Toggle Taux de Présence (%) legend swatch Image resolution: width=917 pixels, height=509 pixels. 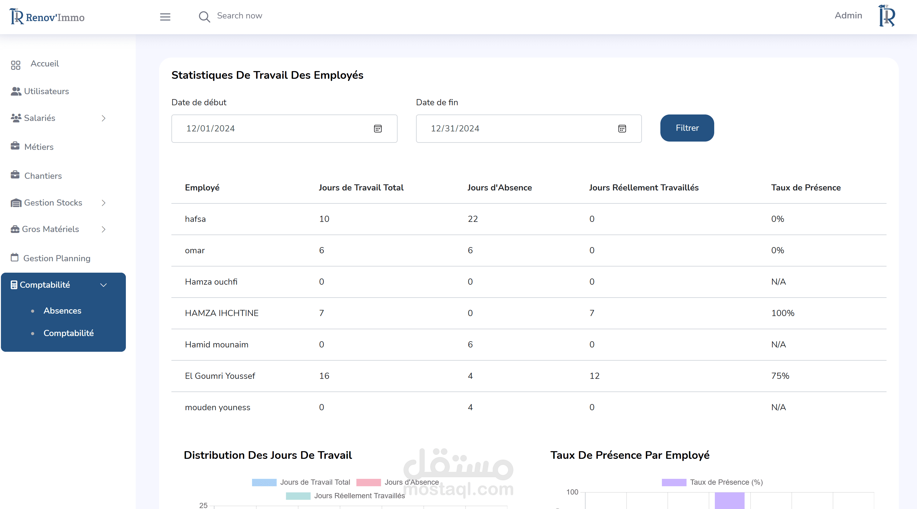tap(674, 482)
